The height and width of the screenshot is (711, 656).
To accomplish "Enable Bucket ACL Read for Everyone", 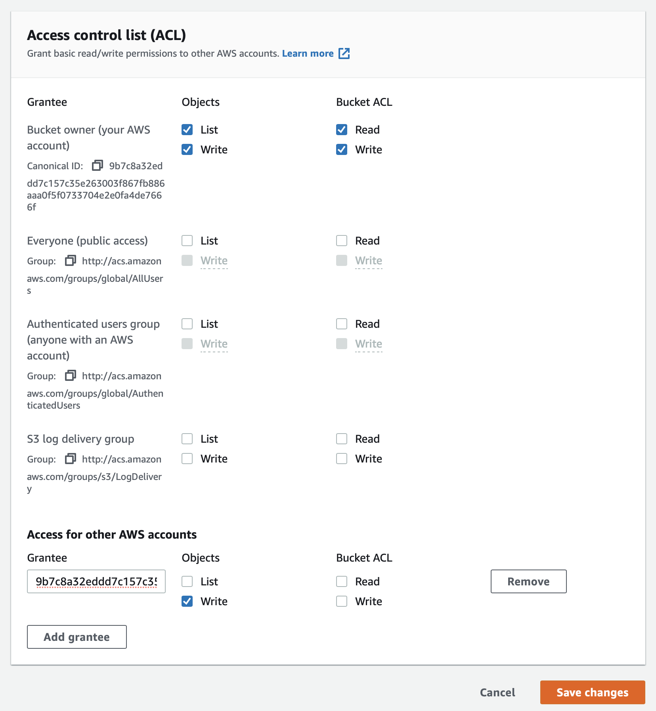I will click(342, 241).
